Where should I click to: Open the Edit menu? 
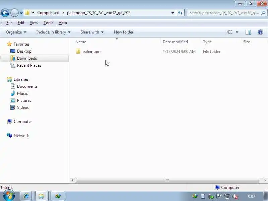[x=21, y=23]
